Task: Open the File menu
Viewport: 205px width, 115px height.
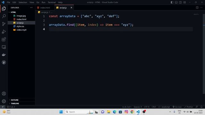Action: (x=8, y=2)
